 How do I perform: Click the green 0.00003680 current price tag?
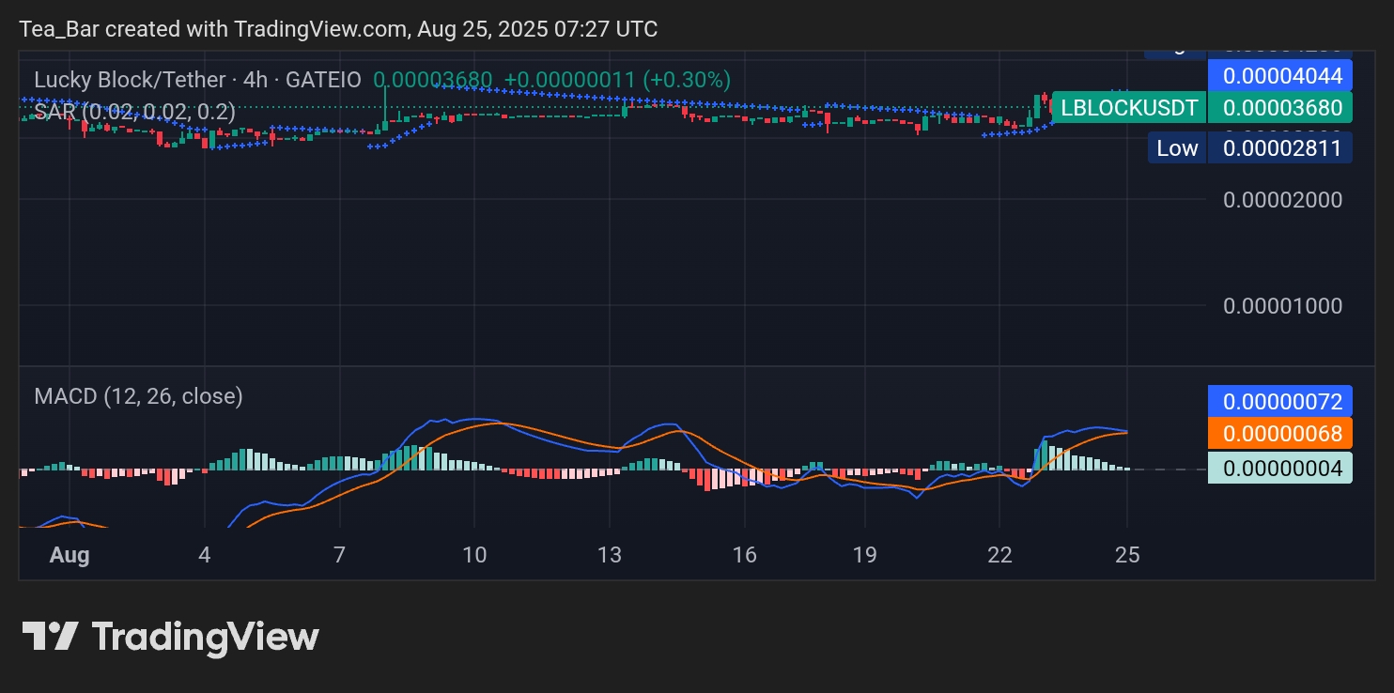(x=1280, y=108)
